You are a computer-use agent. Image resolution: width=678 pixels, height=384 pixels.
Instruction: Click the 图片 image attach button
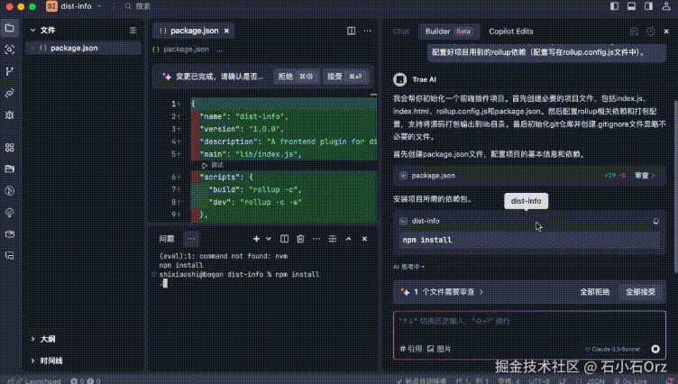point(439,349)
